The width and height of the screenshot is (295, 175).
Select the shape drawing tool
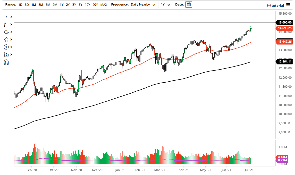pos(6,32)
